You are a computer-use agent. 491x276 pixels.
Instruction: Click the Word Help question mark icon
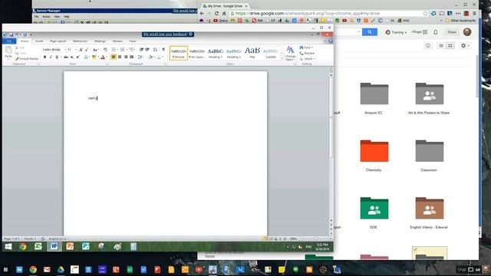331,41
